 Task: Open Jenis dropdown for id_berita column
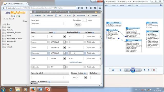coord(64,67)
